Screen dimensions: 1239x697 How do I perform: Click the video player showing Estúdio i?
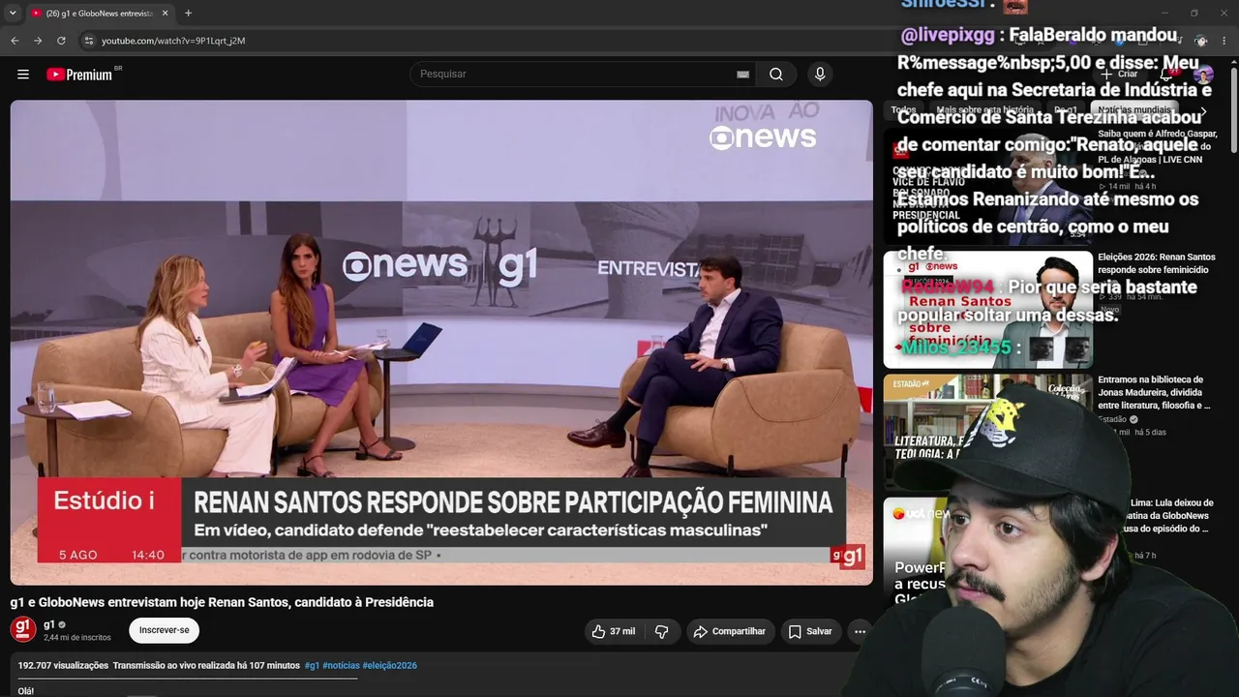tap(441, 343)
